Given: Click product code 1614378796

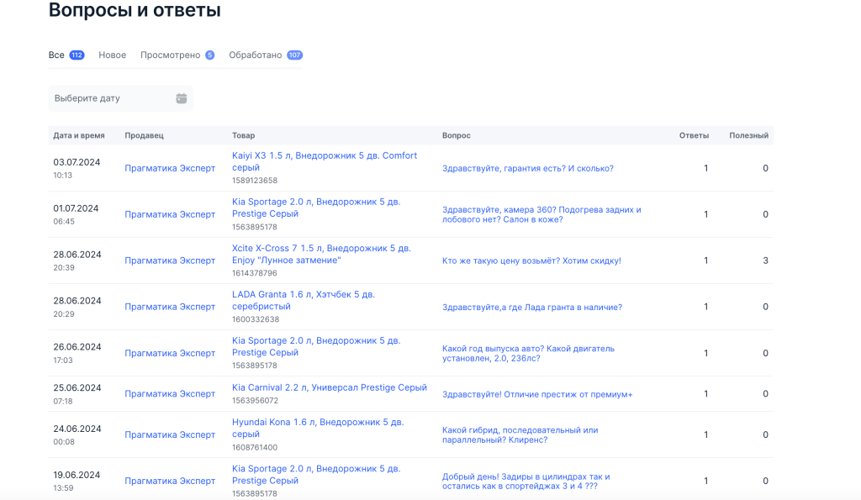Looking at the screenshot, I should (x=254, y=273).
